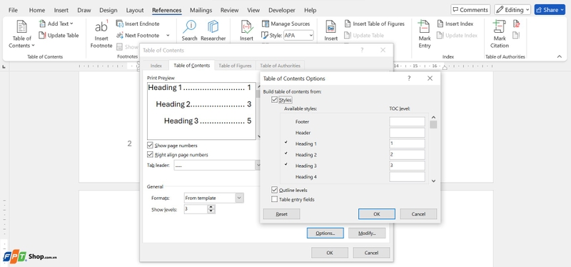Click Update Table in Table of Contents group
Viewport: 571px width, 267px height.
[x=59, y=35]
